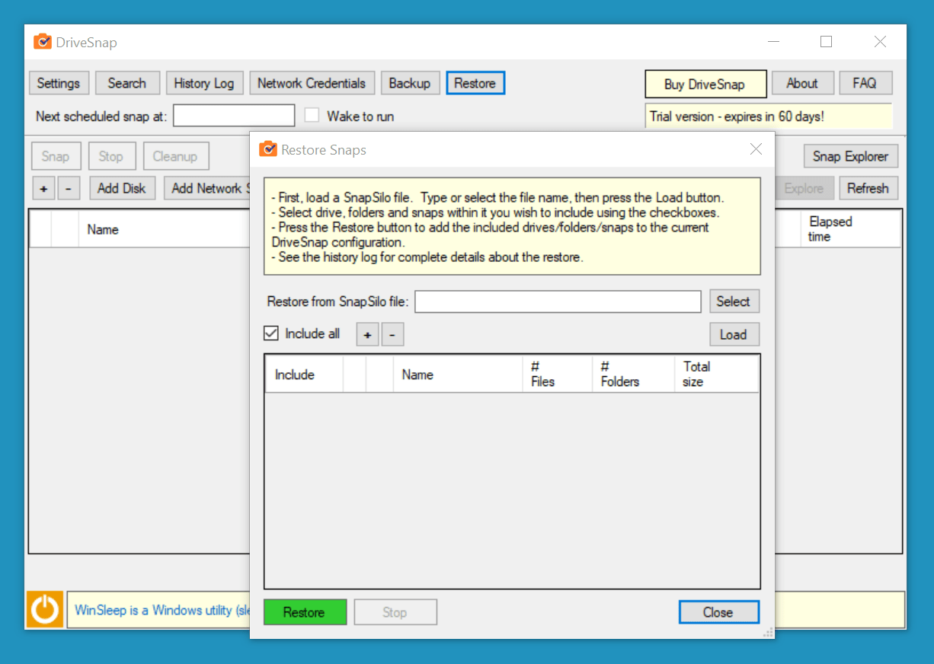Enable the Wake to run checkbox
Screen dimensions: 934x664
pos(312,115)
